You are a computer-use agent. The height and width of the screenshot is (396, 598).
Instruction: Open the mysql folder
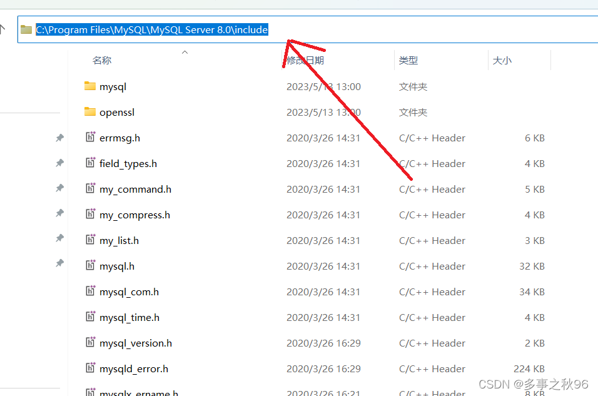coord(113,86)
